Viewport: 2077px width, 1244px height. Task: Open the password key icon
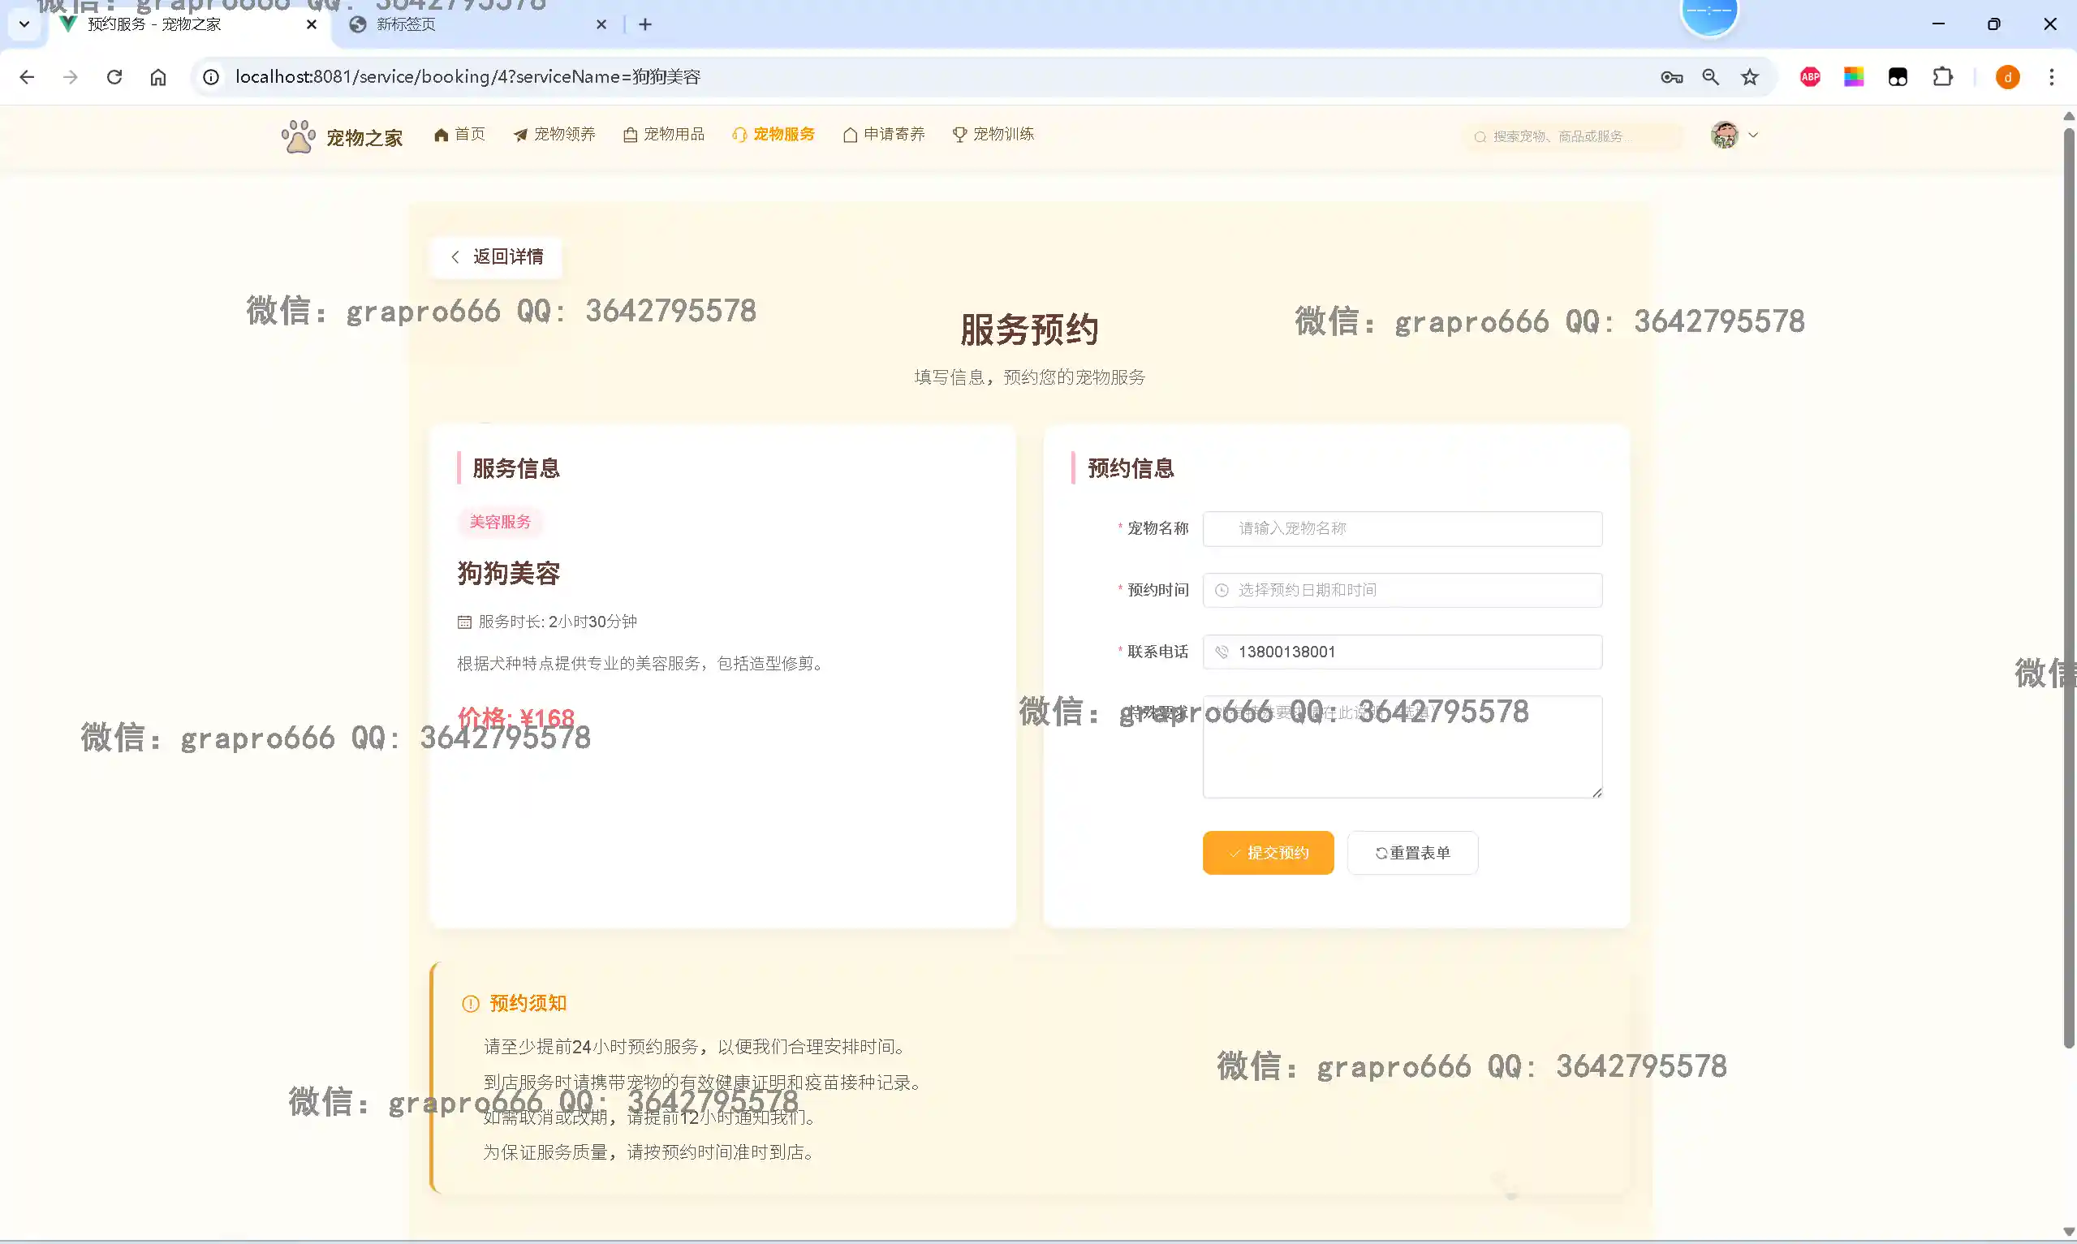tap(1670, 77)
